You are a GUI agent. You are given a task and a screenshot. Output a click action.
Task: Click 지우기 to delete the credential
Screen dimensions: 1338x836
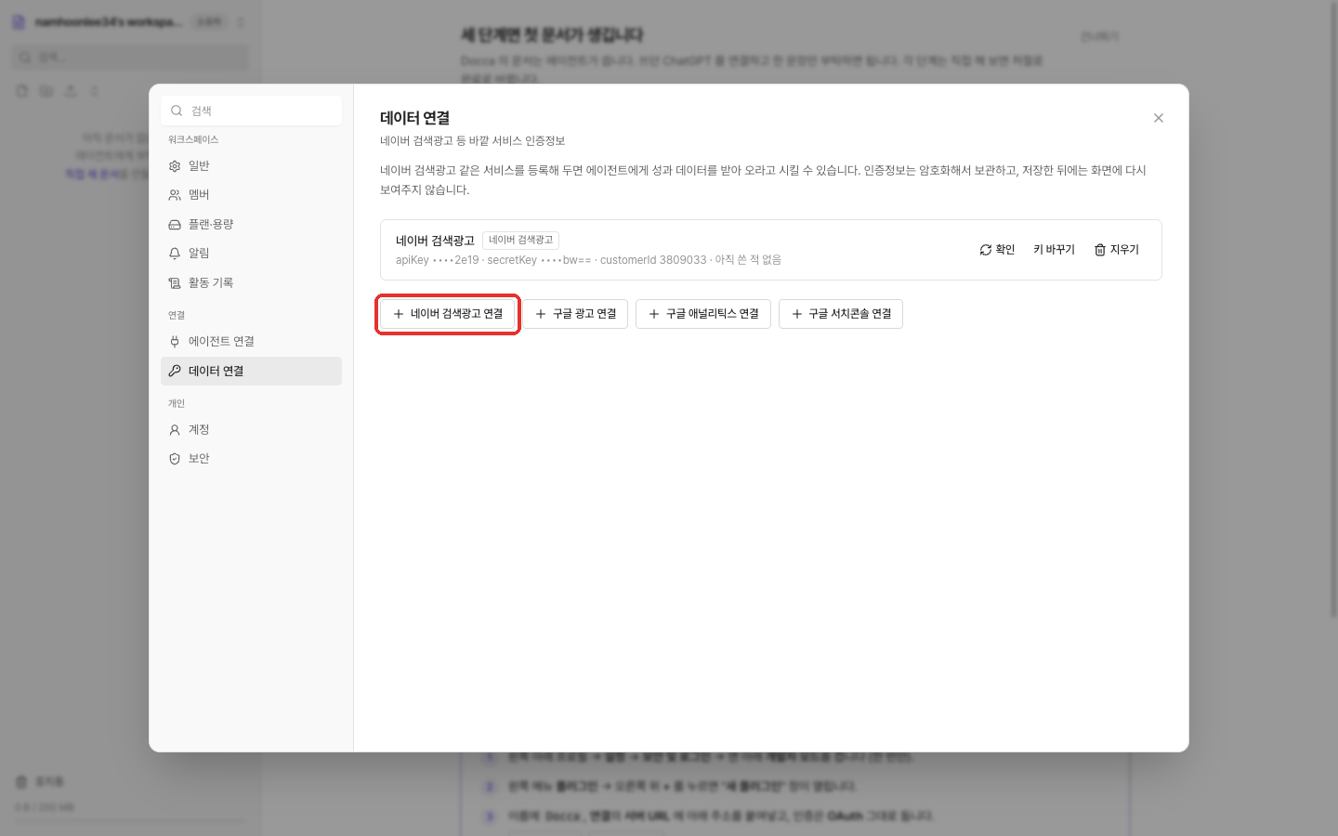1116,250
